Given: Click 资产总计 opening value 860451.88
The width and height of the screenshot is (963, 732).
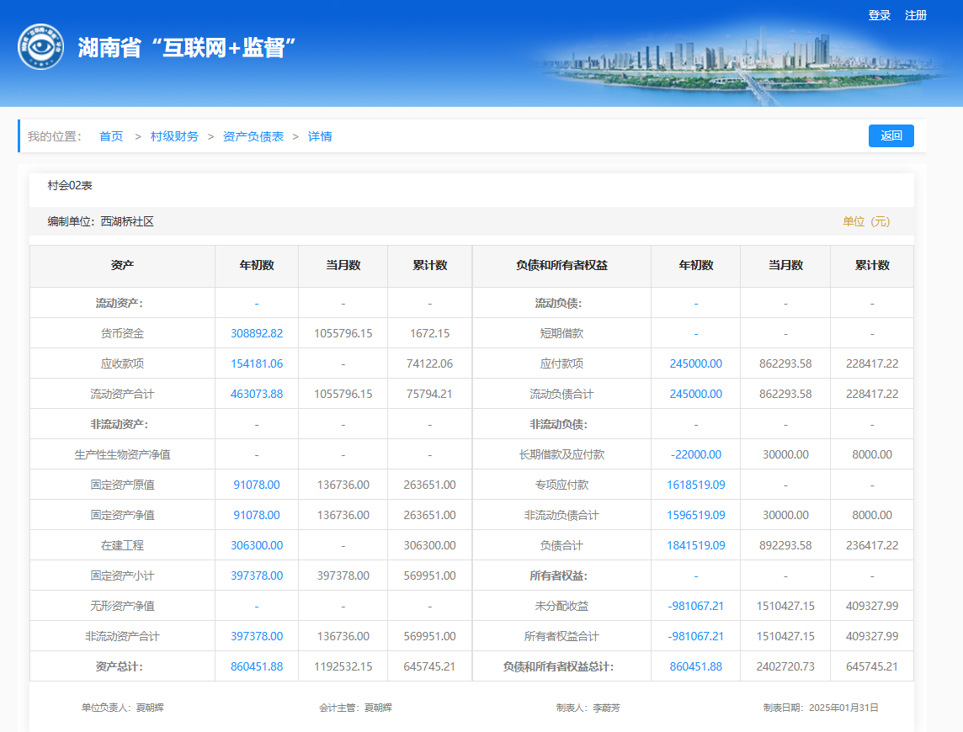Looking at the screenshot, I should (x=257, y=666).
